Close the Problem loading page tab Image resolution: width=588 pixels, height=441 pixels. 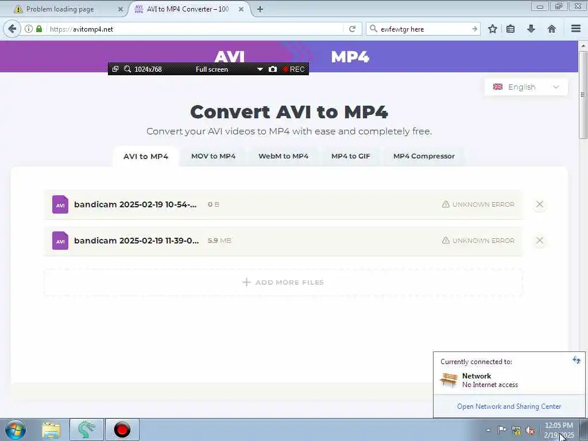click(121, 9)
